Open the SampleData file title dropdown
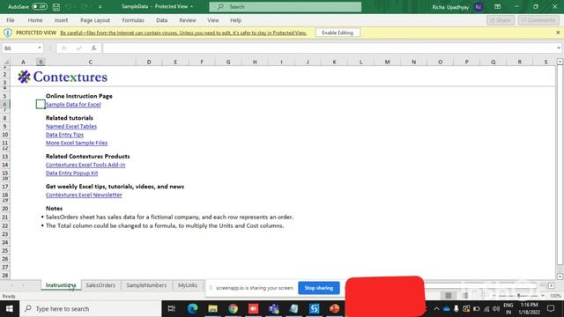The width and height of the screenshot is (564, 317). tap(157, 6)
